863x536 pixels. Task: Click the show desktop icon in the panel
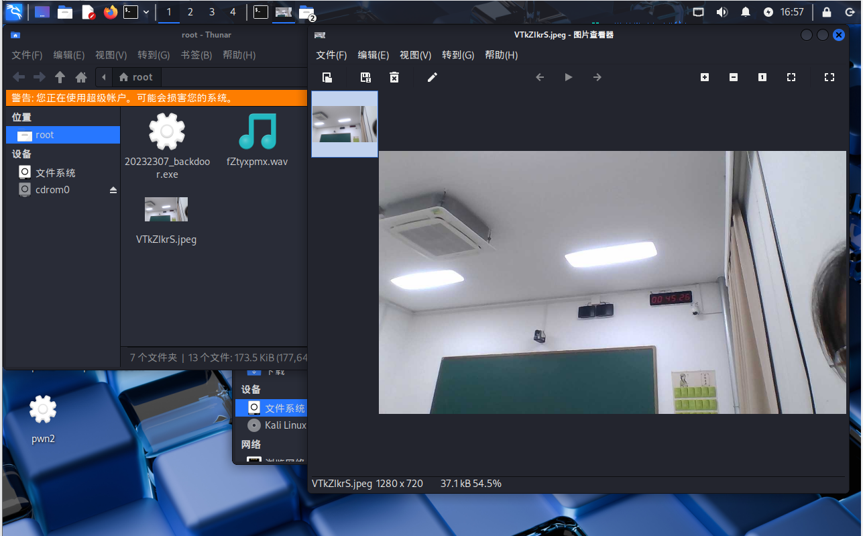42,12
